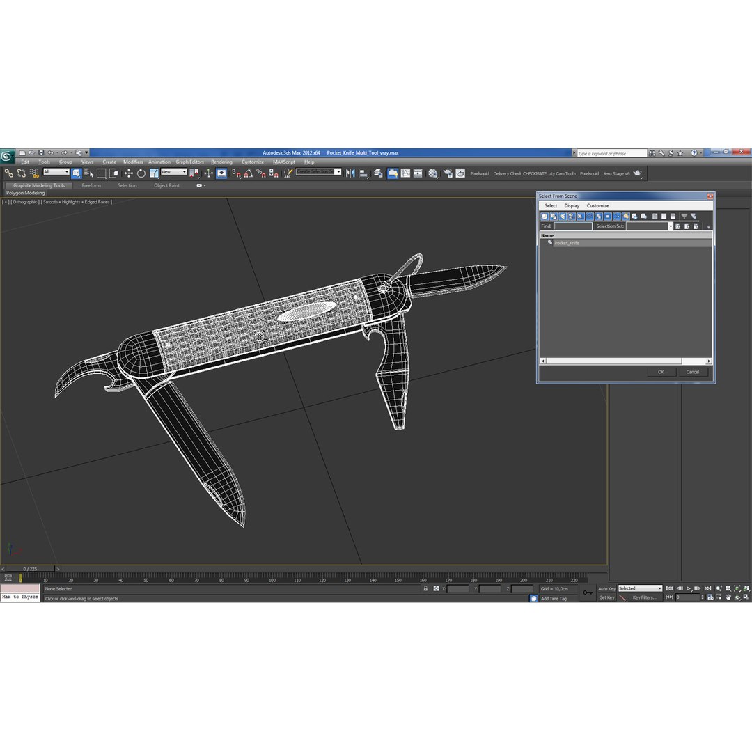Screen dimensions: 752x752
Task: Open the Edit menu
Action: [25, 162]
